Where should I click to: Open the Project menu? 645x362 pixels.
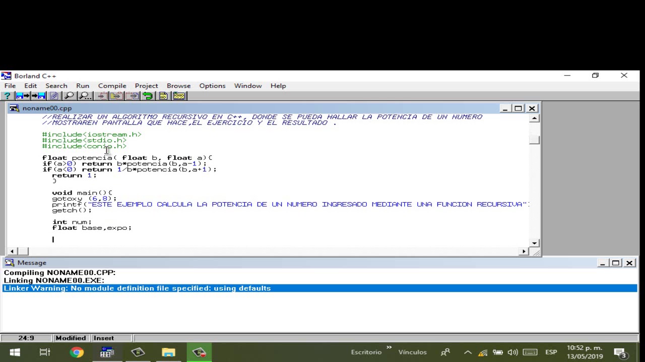point(147,86)
